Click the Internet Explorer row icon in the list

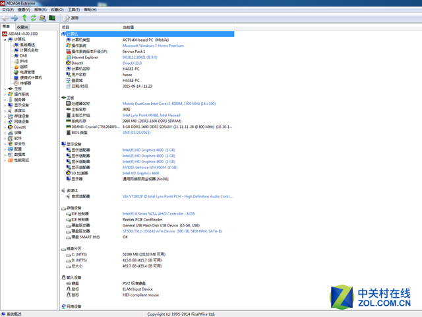pos(69,57)
